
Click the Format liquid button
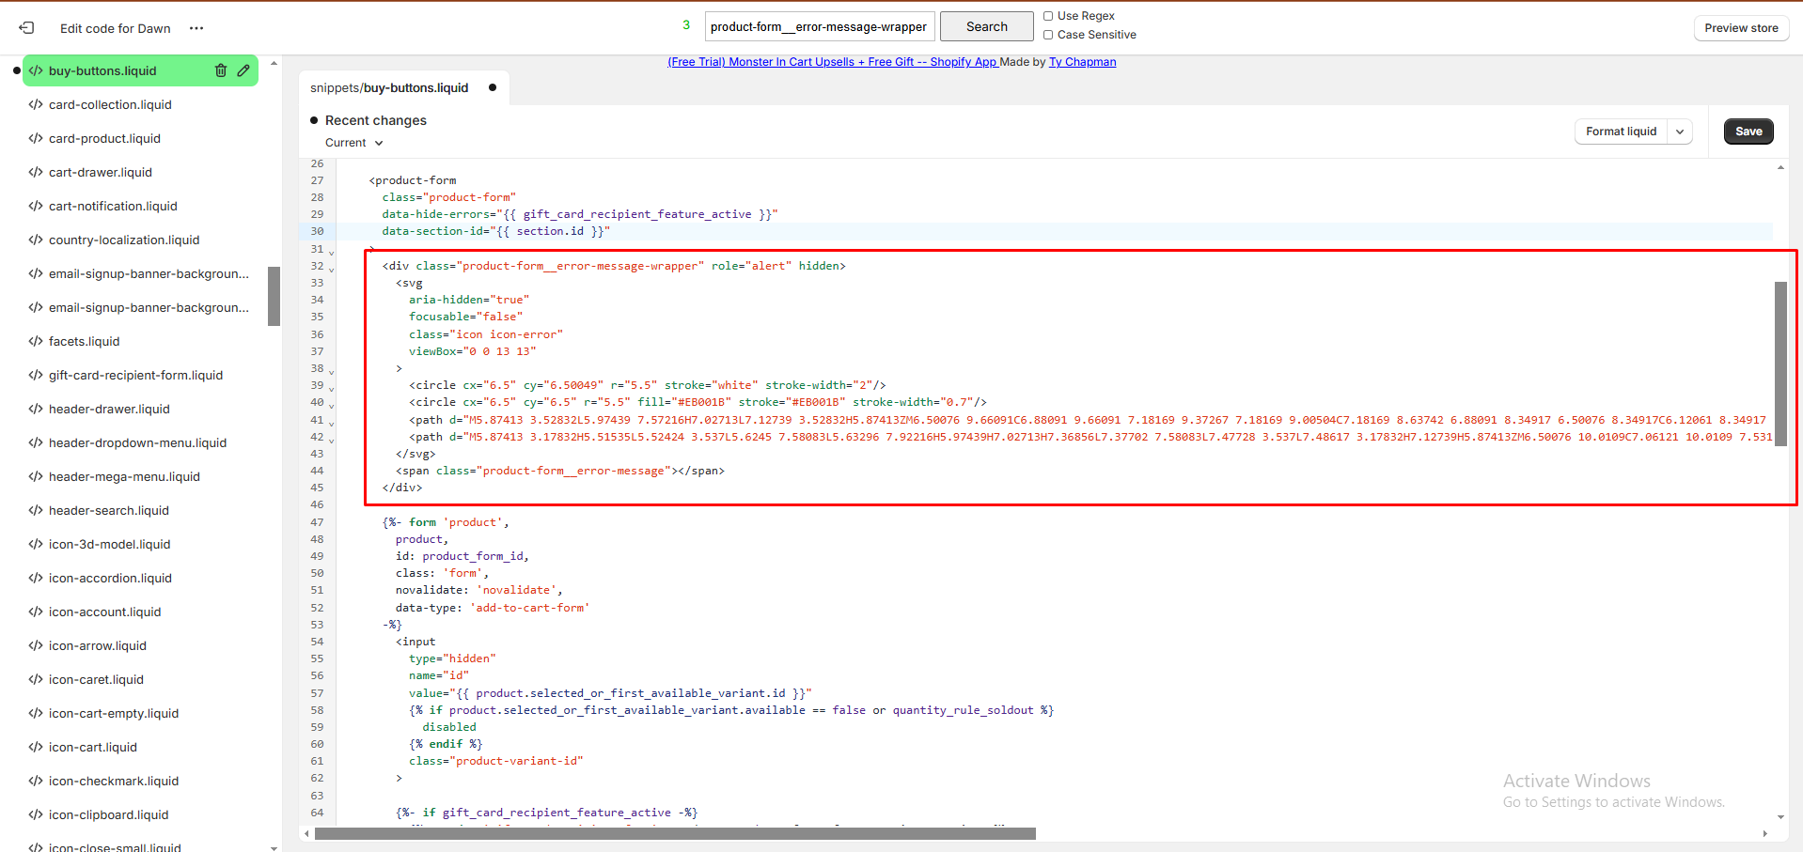(1621, 132)
